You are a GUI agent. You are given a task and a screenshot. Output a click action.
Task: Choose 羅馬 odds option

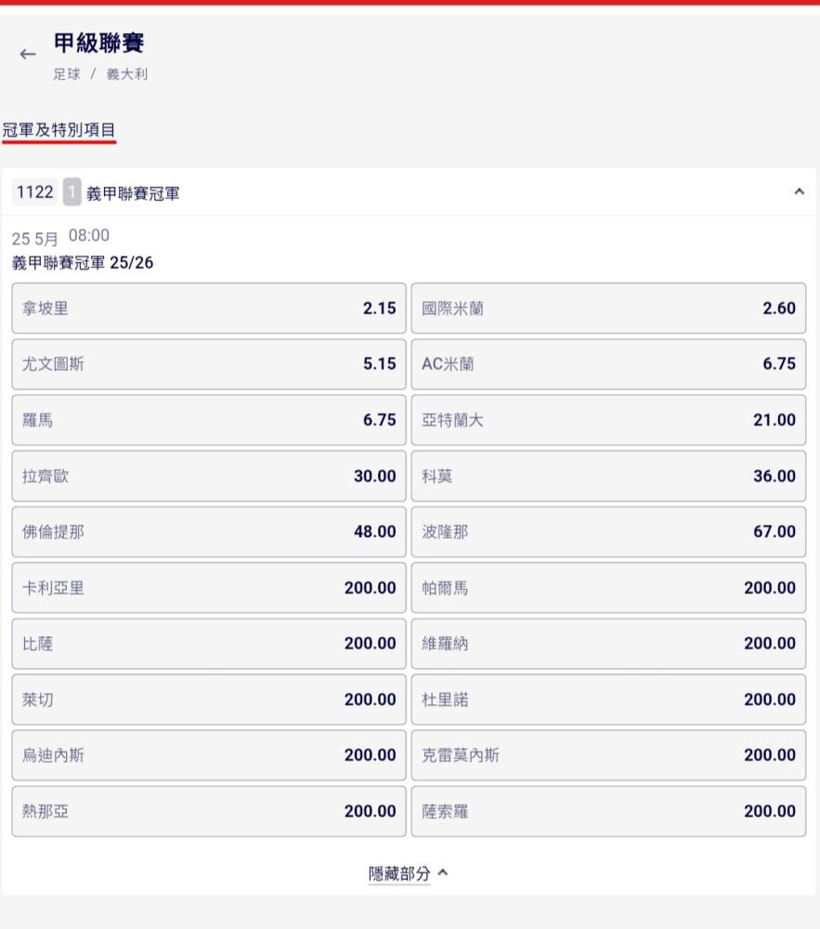coord(209,420)
